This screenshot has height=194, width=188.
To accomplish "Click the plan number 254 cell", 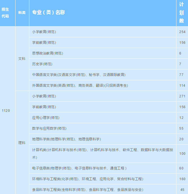I will (182, 32).
